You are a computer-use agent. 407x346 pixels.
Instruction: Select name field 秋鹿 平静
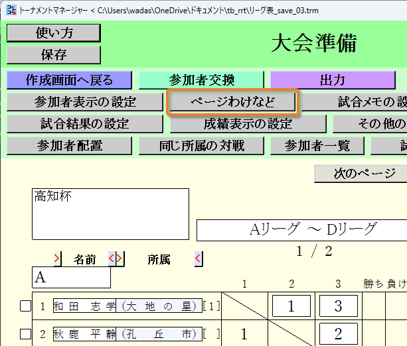(84, 334)
